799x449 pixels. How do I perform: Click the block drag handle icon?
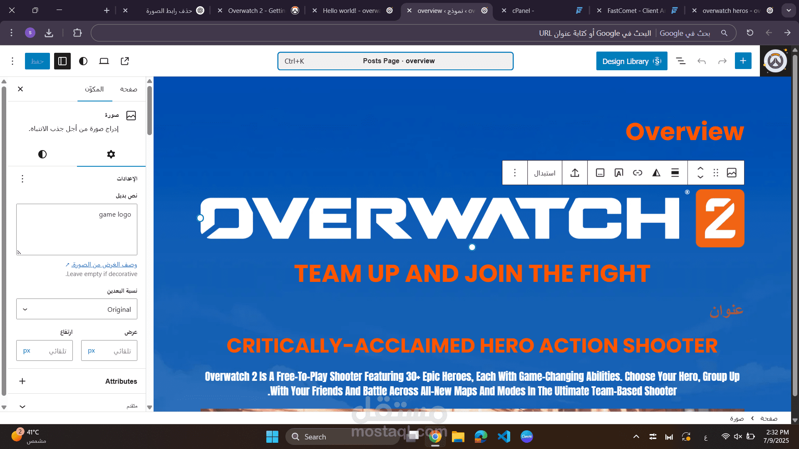click(716, 173)
